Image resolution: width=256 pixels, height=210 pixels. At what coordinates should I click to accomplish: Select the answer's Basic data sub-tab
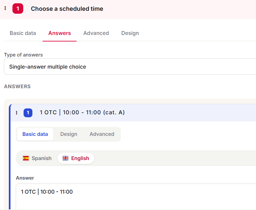point(35,134)
